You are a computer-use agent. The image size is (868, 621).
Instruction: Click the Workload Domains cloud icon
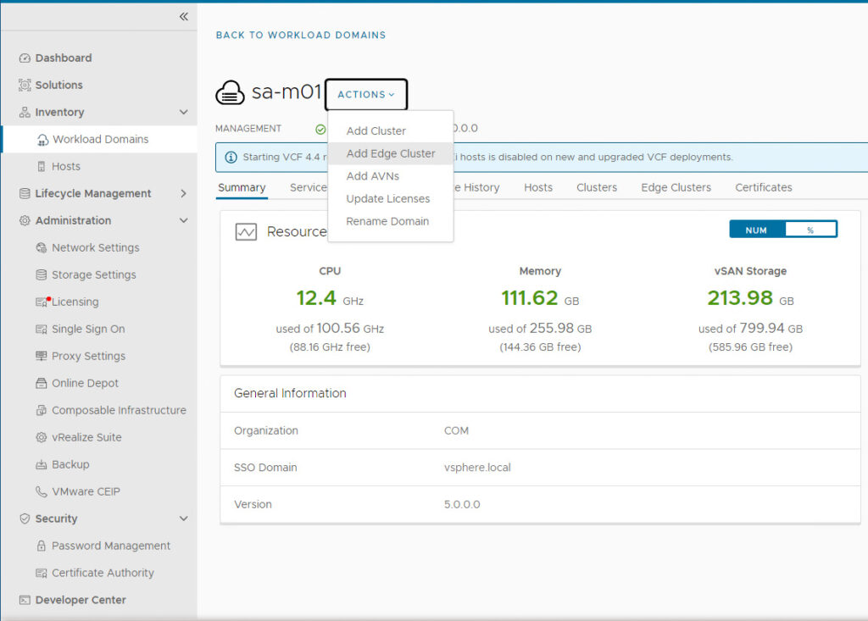pos(42,140)
